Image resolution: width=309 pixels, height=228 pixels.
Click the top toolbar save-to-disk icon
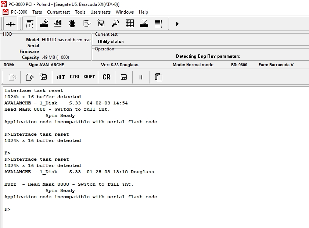[101, 23]
